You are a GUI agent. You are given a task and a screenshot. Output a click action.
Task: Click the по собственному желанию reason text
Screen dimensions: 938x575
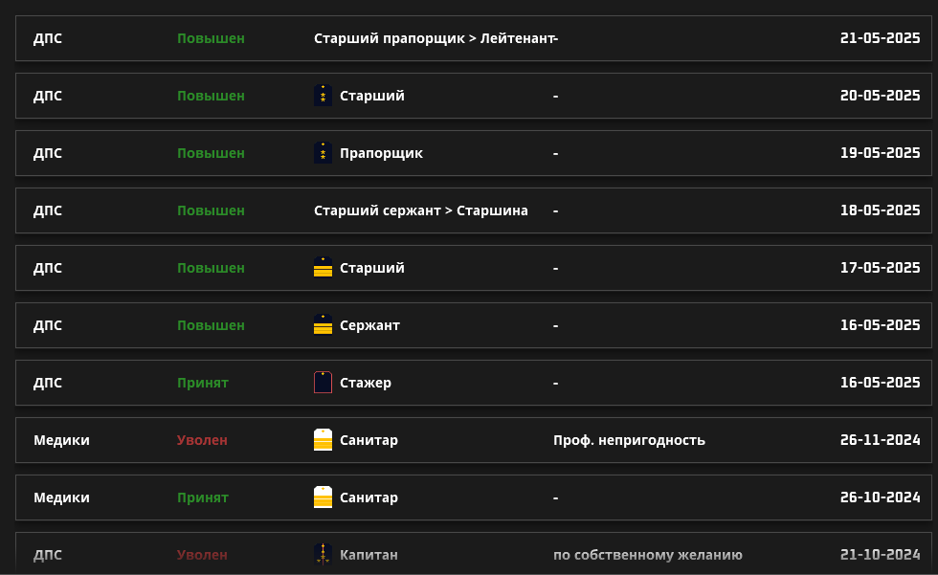(x=648, y=555)
